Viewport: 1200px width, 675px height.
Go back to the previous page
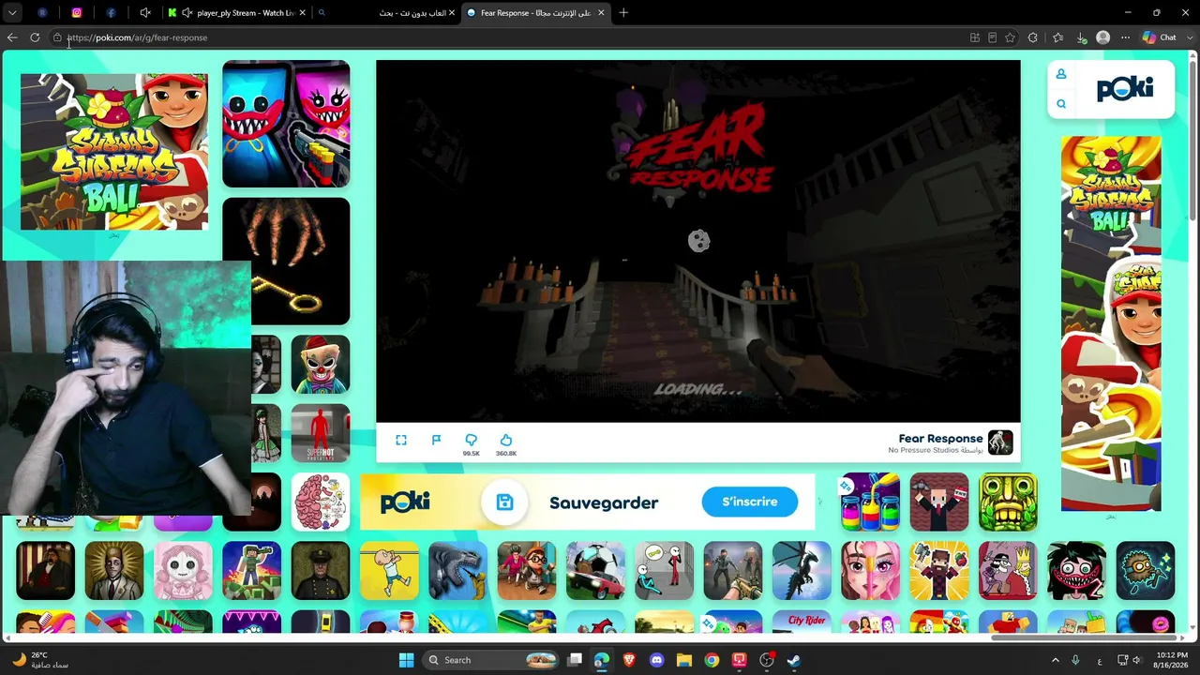point(12,37)
